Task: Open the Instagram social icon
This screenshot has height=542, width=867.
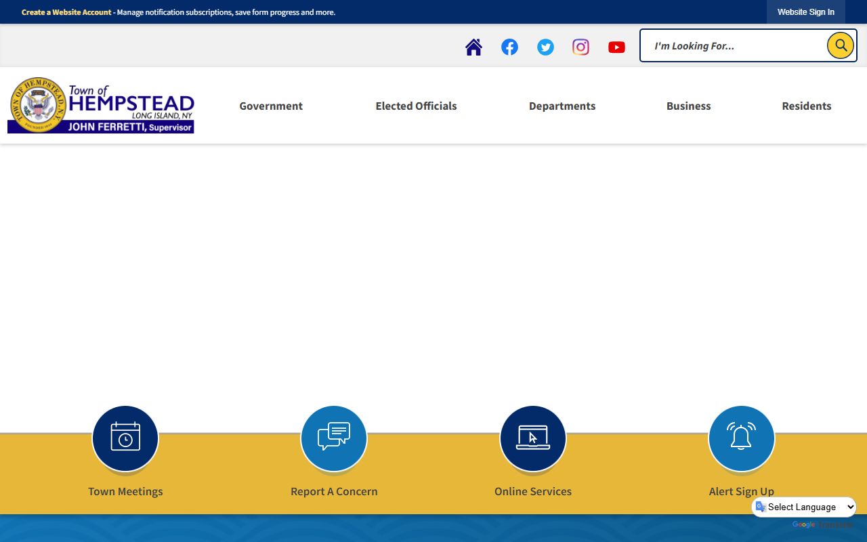Action: click(x=580, y=47)
